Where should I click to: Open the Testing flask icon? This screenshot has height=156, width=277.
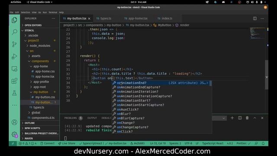(x=14, y=93)
